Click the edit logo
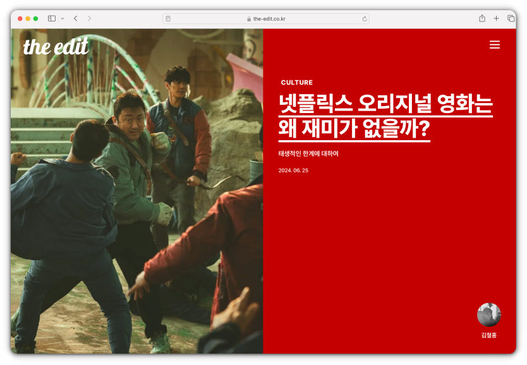The width and height of the screenshot is (527, 365). click(56, 46)
